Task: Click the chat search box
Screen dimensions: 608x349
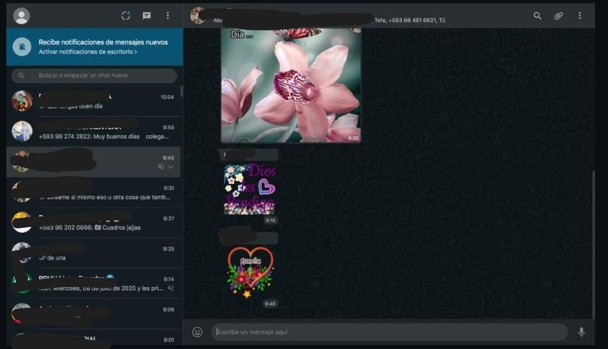Action: pyautogui.click(x=95, y=76)
